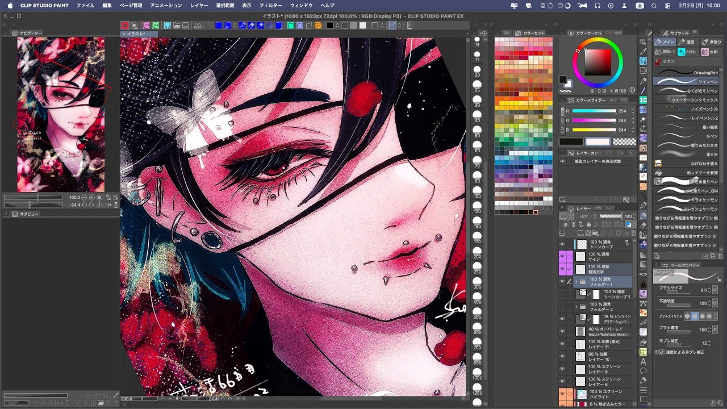
Task: Select the 漫画 sub tool group
Action: coord(687,42)
